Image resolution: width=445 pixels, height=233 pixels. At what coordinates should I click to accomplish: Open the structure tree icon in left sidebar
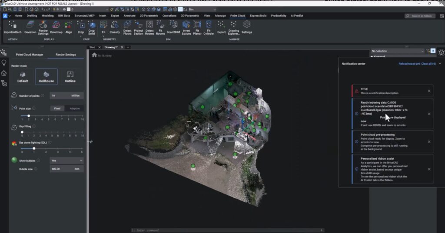(x=4, y=83)
